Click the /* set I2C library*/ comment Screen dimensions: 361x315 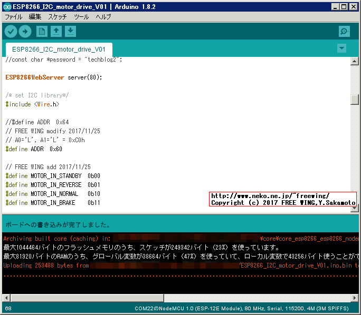point(37,95)
